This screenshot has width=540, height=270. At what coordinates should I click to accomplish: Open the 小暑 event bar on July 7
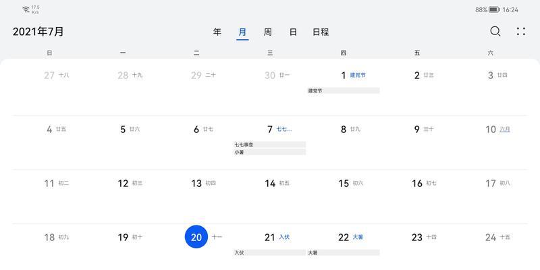pyautogui.click(x=269, y=152)
